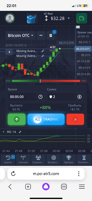Click the $2 open trade marker
The image size is (92, 201).
pyautogui.click(x=53, y=47)
